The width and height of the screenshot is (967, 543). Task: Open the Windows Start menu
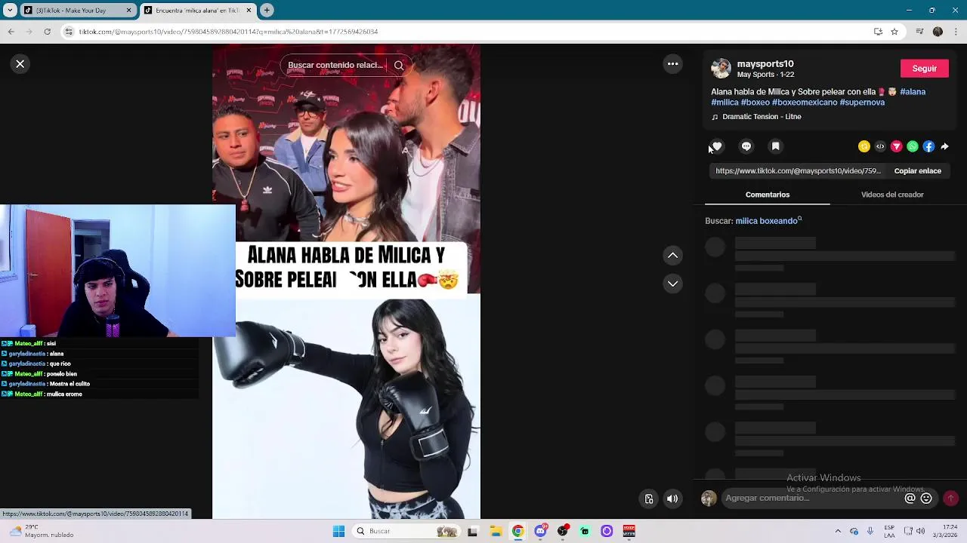(338, 531)
